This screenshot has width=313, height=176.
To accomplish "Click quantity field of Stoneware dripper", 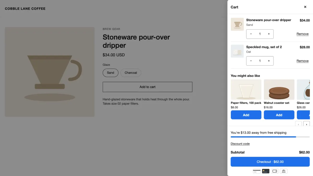I will pos(260,34).
